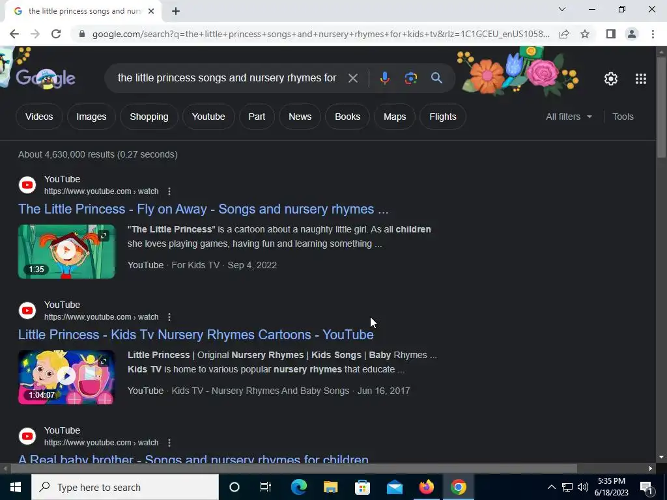Switch to Flights results
The width and height of the screenshot is (667, 500).
tap(443, 117)
